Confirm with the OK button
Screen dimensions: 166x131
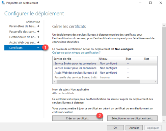[115, 128]
